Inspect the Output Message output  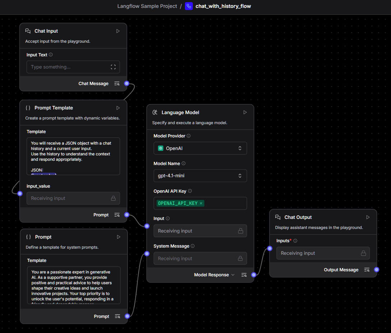point(367,270)
